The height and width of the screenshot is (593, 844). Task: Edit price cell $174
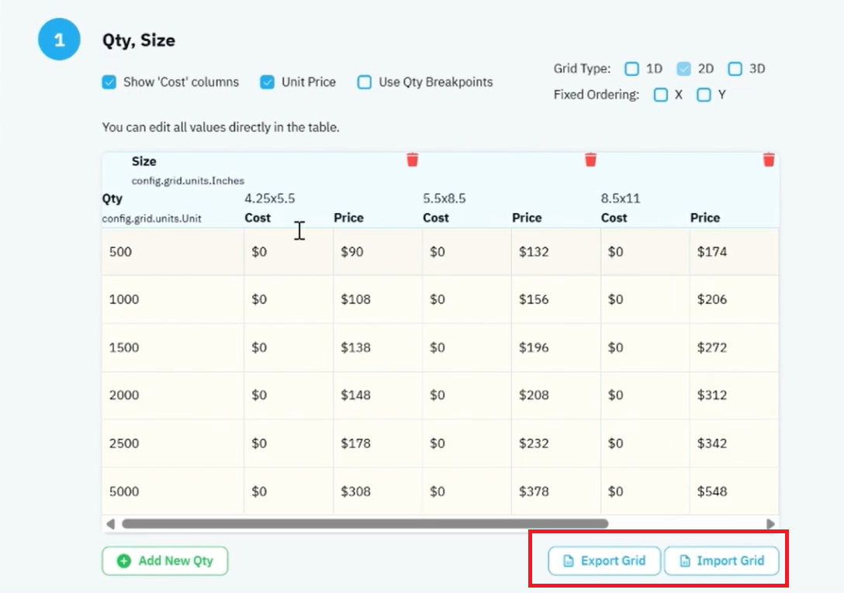coord(734,252)
